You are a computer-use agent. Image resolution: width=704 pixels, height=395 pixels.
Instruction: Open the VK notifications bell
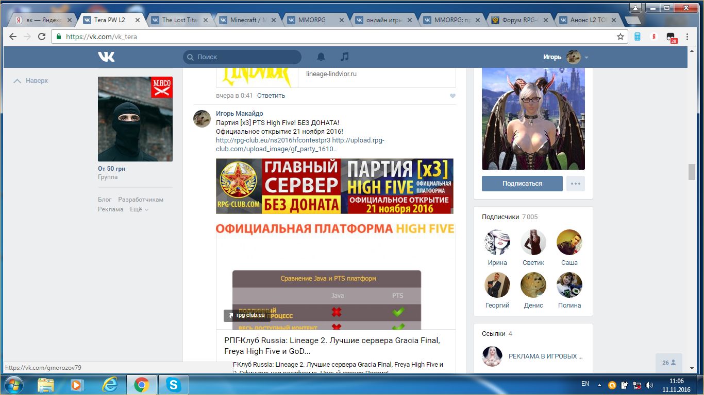tap(321, 57)
